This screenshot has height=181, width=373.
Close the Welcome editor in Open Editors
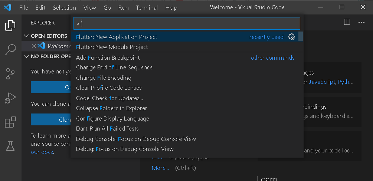[34, 46]
